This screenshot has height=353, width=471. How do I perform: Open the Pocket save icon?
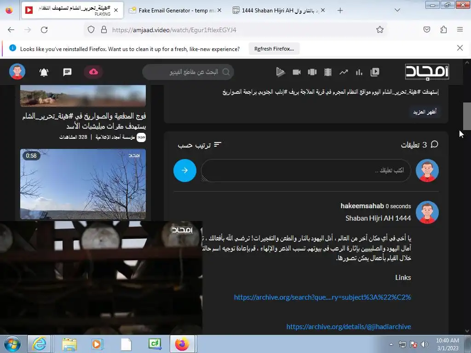[x=426, y=30]
